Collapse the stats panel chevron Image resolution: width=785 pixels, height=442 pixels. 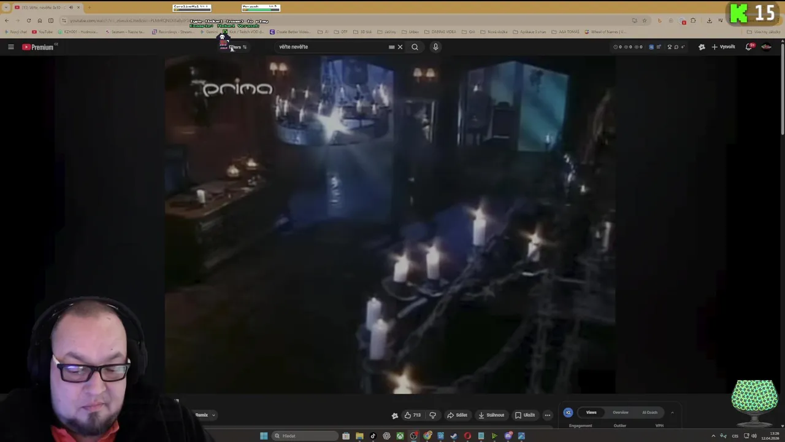(x=672, y=413)
